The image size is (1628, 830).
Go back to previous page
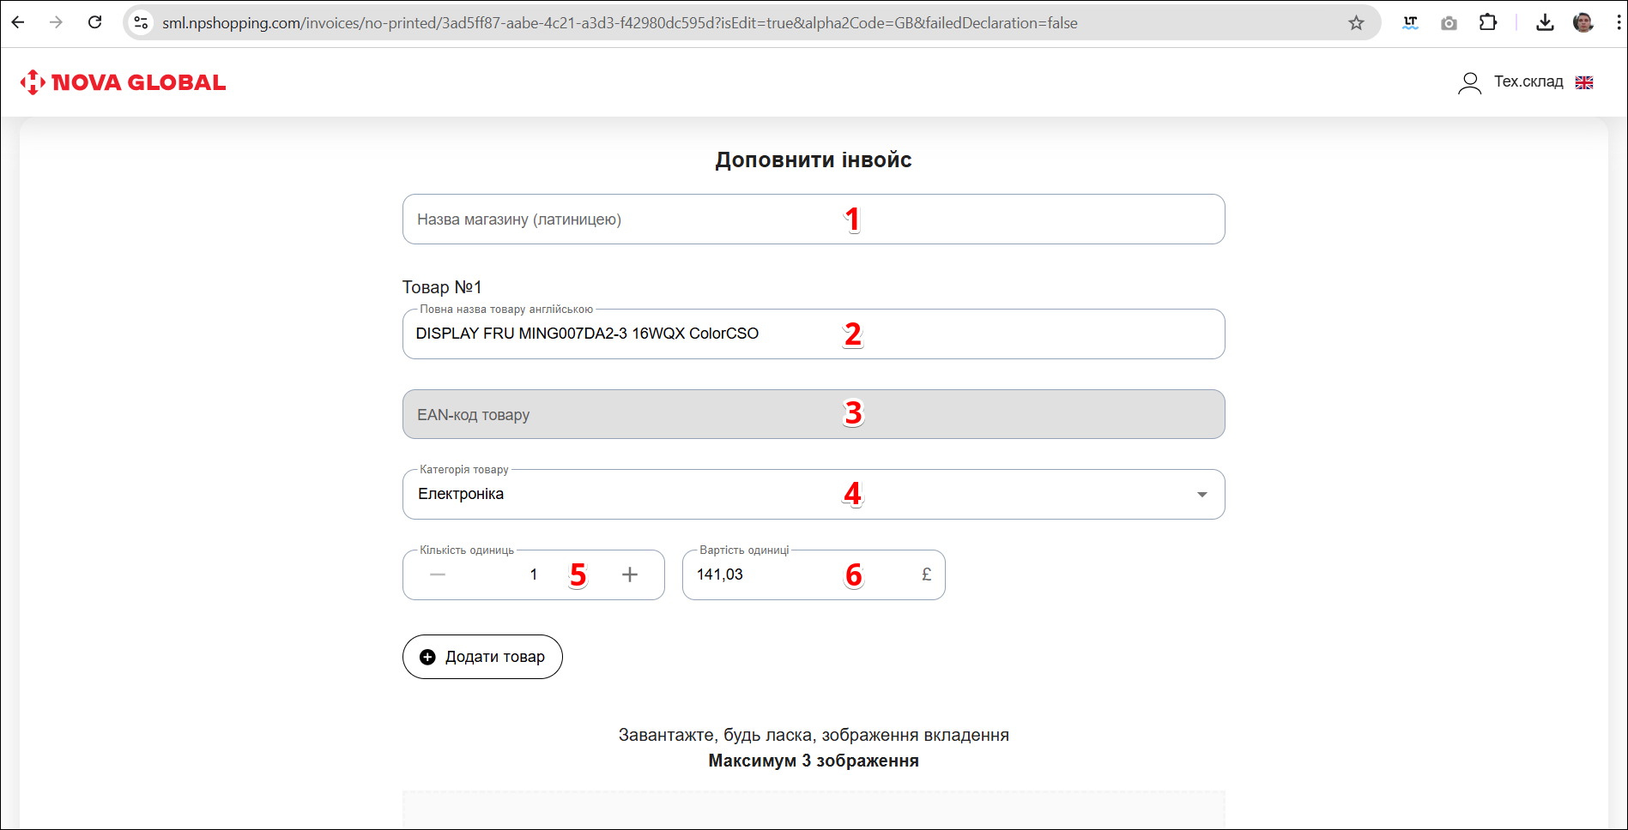[18, 22]
